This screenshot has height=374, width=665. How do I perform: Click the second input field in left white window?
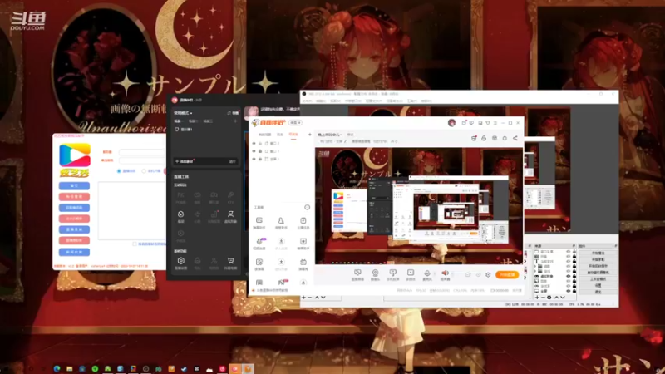[x=142, y=160]
